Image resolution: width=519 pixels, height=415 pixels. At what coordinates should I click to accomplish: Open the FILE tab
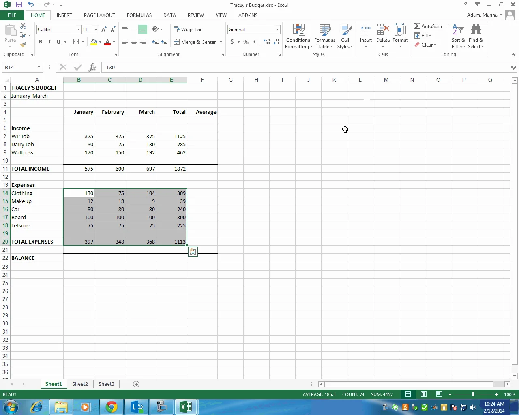point(12,15)
